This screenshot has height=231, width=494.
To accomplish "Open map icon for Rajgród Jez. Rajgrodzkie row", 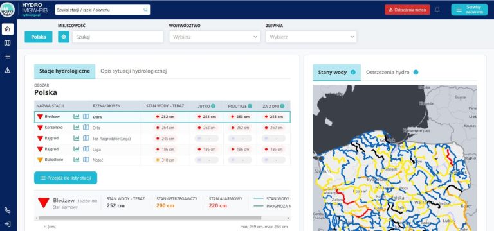I will 86,139.
